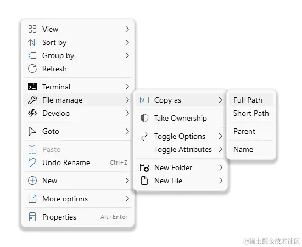Viewport: 302px width, 247px height.
Task: Expand the New File submenu chevron
Action: [x=221, y=181]
